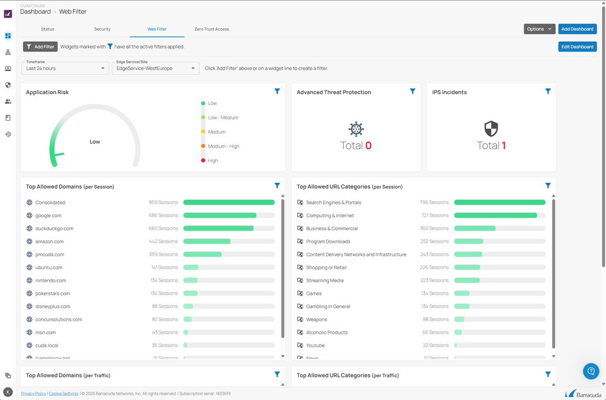Screen dimensions: 606x400
Task: Open the help chat bubble button
Action: tap(591, 371)
